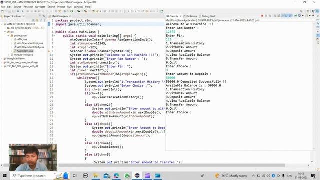The width and height of the screenshot is (320, 180).
Task: Open the Navigate menu
Action: coord(40,7)
